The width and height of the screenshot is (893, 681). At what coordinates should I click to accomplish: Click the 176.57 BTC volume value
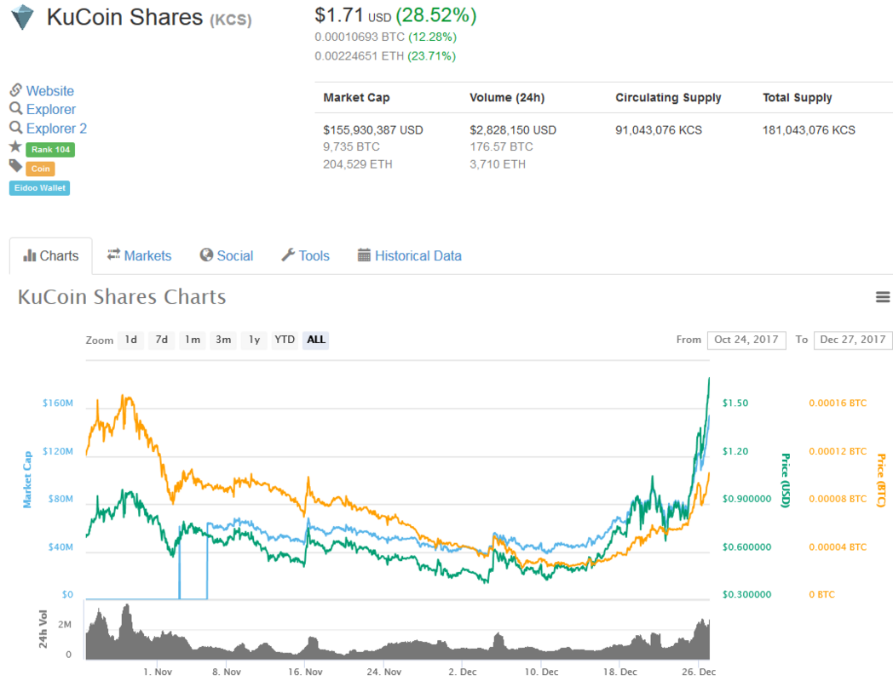(501, 146)
